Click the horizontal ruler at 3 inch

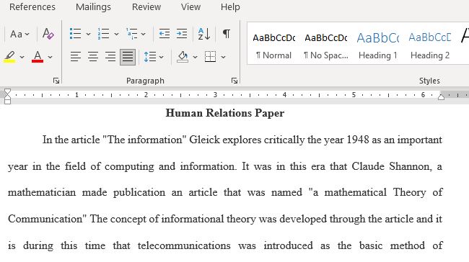pos(215,95)
